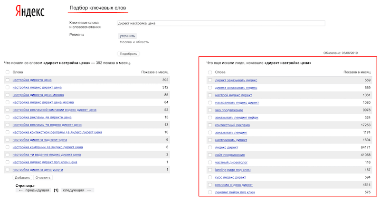Viewport: 380px width, 200px height.
Task: Select the checkbox next to seo продвижение
Action: (210, 110)
